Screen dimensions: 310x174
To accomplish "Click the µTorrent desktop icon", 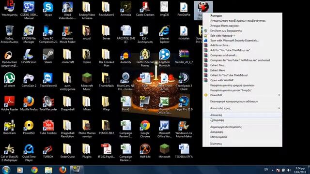I will coord(9,78).
